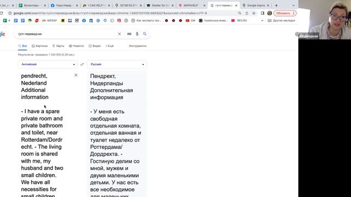The image size is (351, 197).
Task: Switch to Карты results tab
Action: coord(58,46)
